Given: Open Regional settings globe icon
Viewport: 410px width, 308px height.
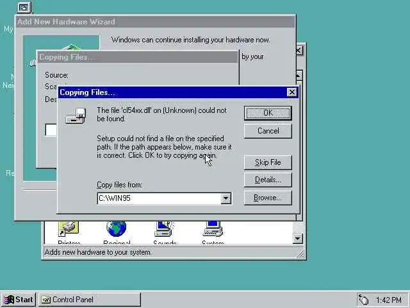Looking at the screenshot, I should [x=117, y=228].
